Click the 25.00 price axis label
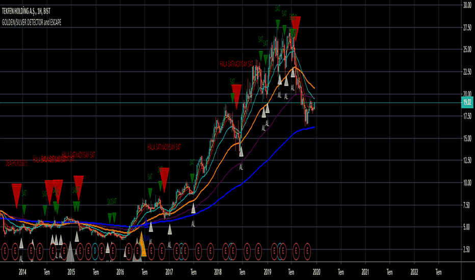Screen dimensions: 475x280 (x=467, y=49)
